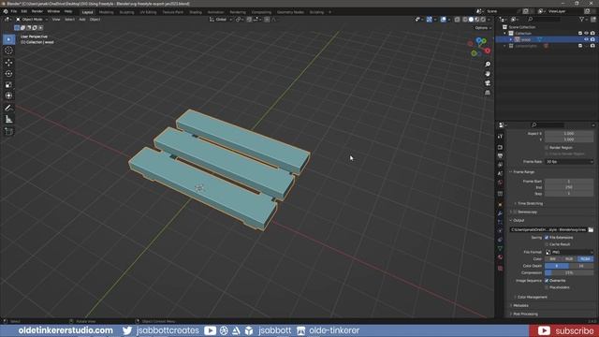599x337 pixels.
Task: Expand the wood object in outliner
Action: (511, 39)
